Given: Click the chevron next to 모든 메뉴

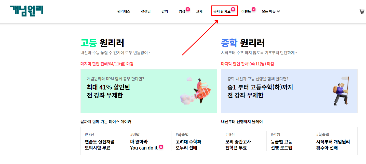Looking at the screenshot, I should (278, 11).
